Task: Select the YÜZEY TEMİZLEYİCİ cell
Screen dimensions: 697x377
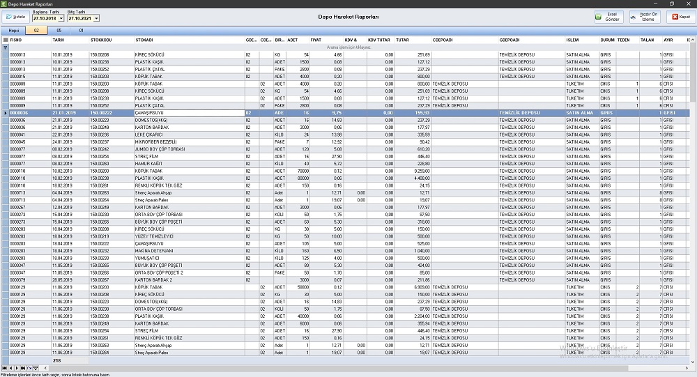Action: tap(190, 236)
